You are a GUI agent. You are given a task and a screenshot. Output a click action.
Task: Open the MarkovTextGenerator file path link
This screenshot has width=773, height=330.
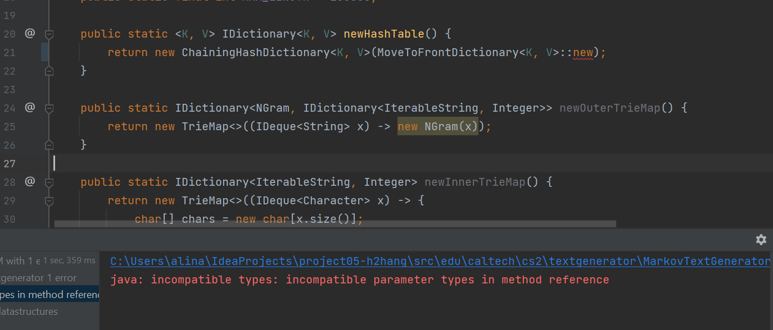click(440, 261)
